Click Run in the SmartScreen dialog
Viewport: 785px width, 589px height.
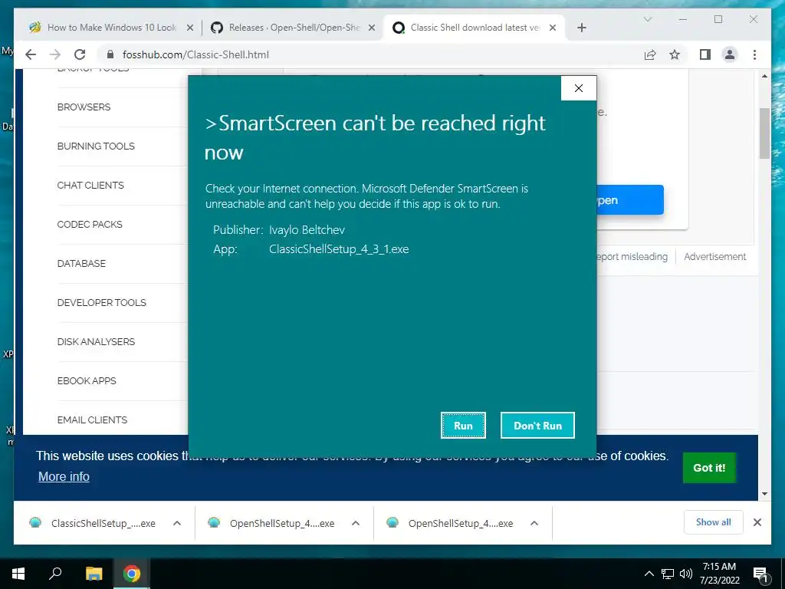pyautogui.click(x=463, y=425)
